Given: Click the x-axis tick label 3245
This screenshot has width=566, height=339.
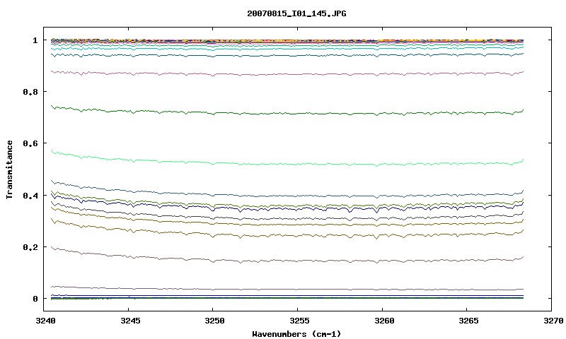Looking at the screenshot, I should tap(130, 321).
